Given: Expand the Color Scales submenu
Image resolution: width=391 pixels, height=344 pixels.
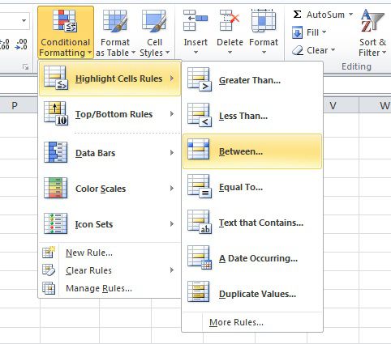Looking at the screenshot, I should (110, 189).
